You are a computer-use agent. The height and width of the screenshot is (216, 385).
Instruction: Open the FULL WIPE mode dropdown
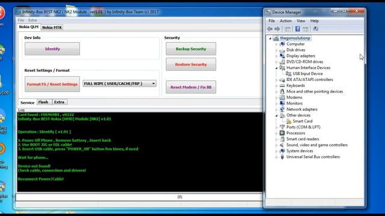point(119,83)
